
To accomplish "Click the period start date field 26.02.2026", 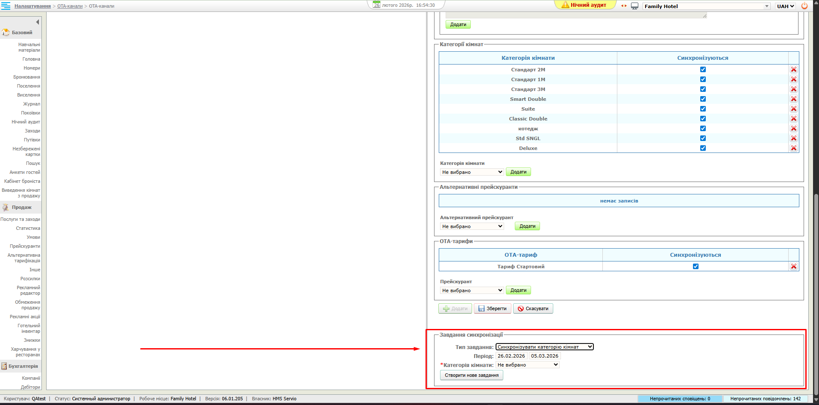I will point(511,356).
